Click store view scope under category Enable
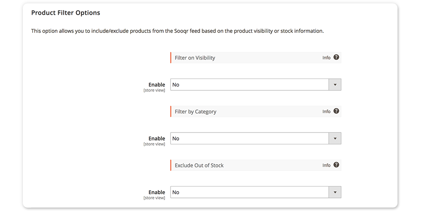Screen dimensions: 422x211 tap(154, 144)
